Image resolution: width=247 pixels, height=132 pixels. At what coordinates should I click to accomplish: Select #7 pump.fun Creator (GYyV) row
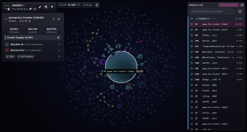216,30
